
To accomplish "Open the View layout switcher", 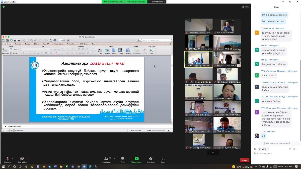I will (246, 7).
